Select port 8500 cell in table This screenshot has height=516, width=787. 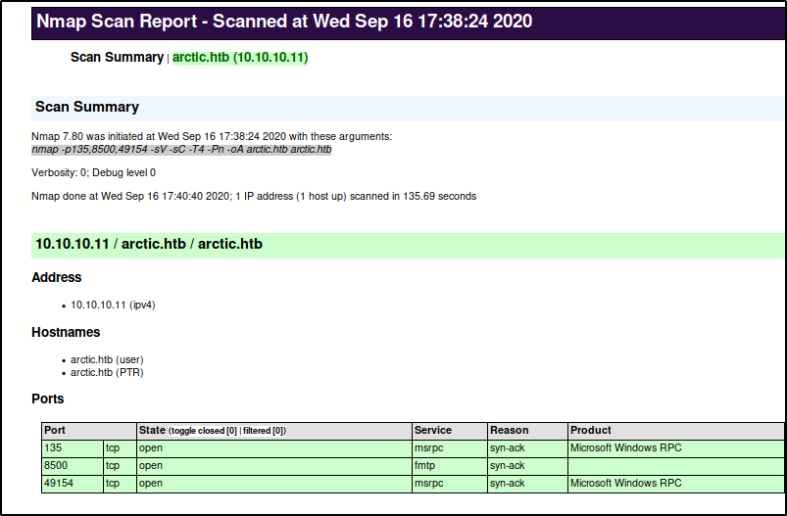tap(73, 466)
